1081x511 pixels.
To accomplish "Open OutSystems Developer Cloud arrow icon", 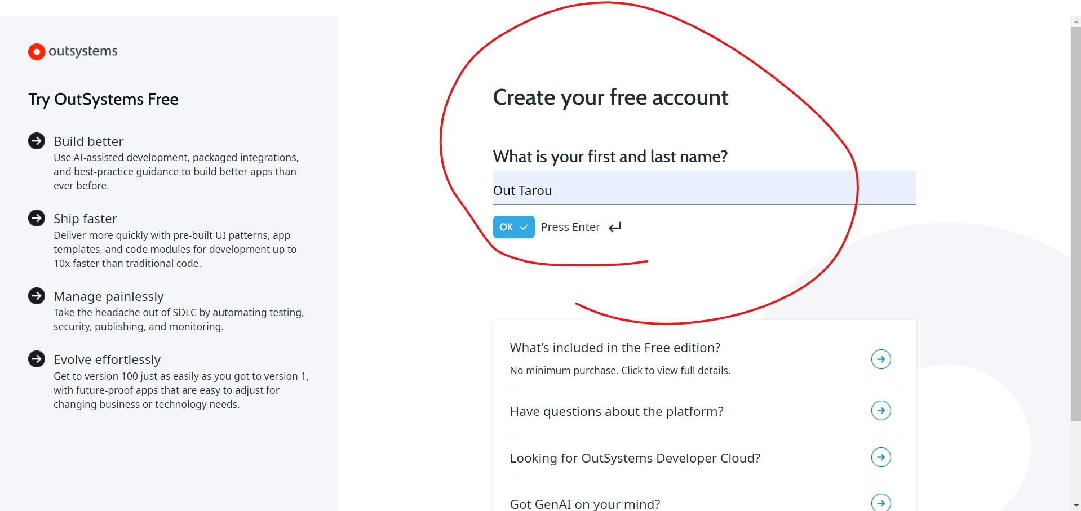I will (881, 457).
